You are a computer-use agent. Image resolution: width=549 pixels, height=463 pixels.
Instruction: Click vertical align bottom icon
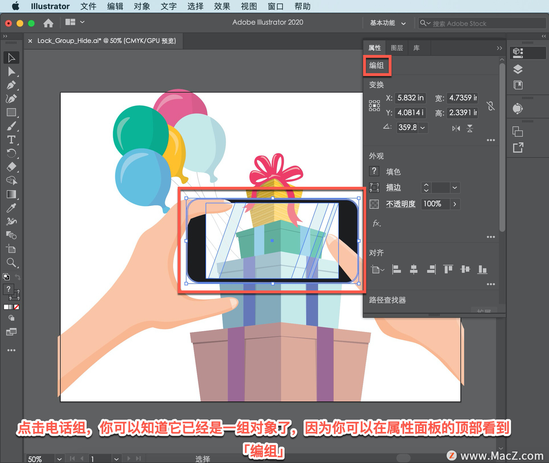[x=482, y=269]
